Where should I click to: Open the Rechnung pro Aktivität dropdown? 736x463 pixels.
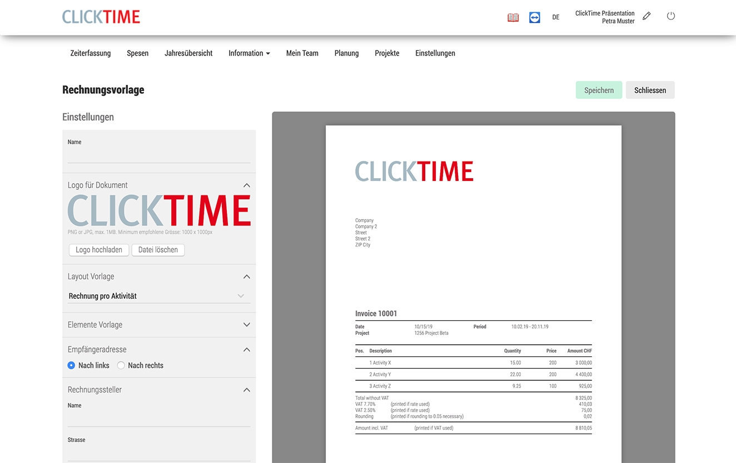coord(159,296)
